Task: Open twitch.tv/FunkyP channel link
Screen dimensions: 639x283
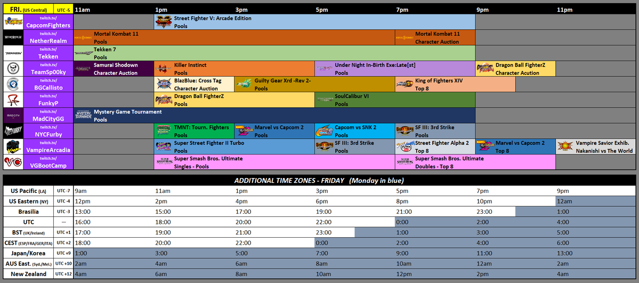Action: coord(48,100)
